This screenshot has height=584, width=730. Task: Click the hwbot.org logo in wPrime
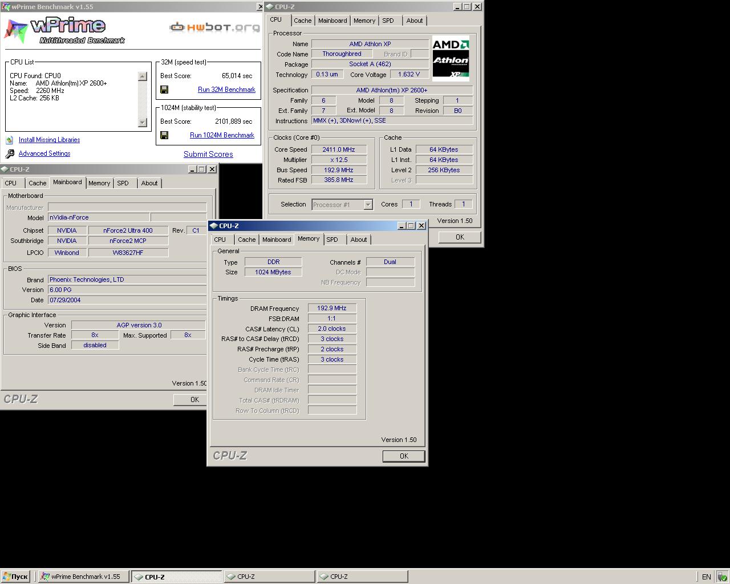click(x=214, y=27)
